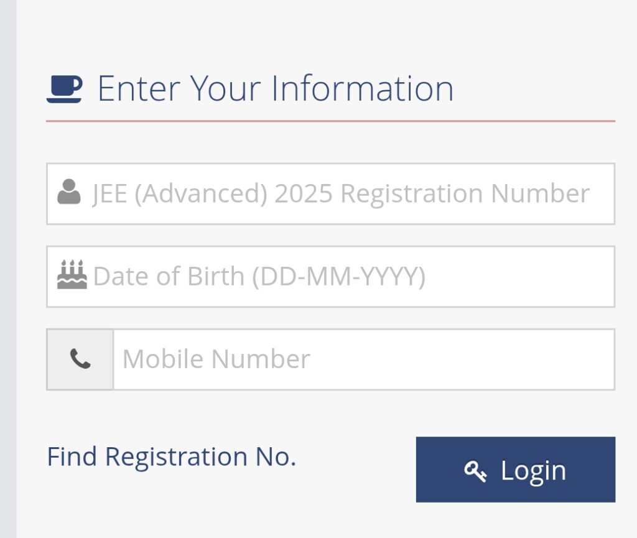Open the Find Registration No. link

[172, 457]
